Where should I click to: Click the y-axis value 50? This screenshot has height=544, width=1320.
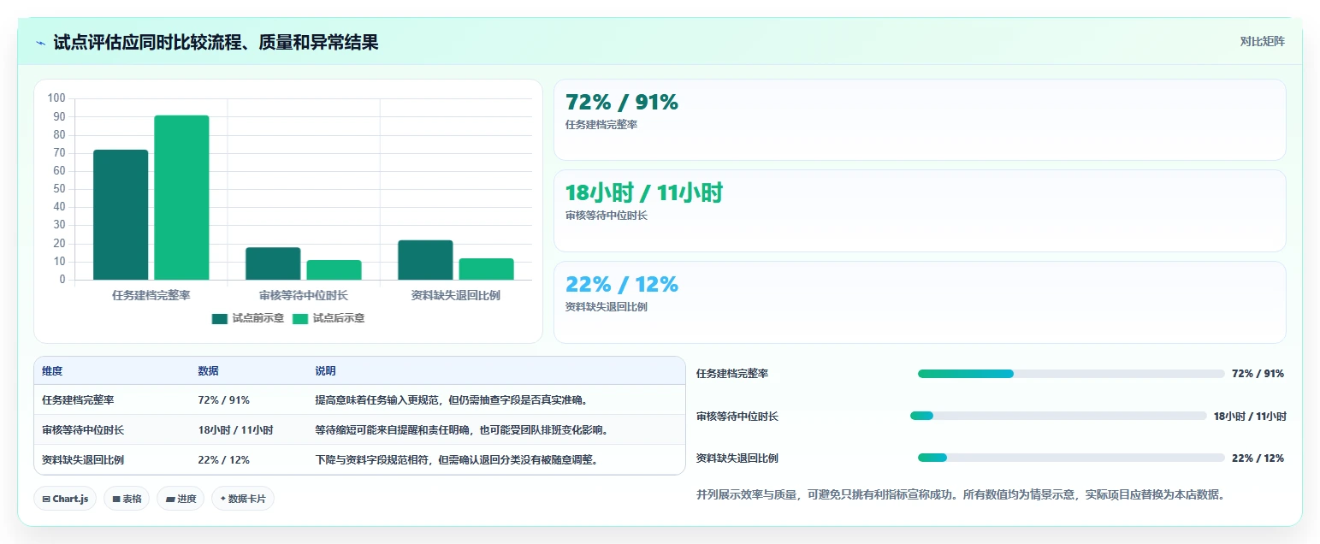pyautogui.click(x=59, y=189)
